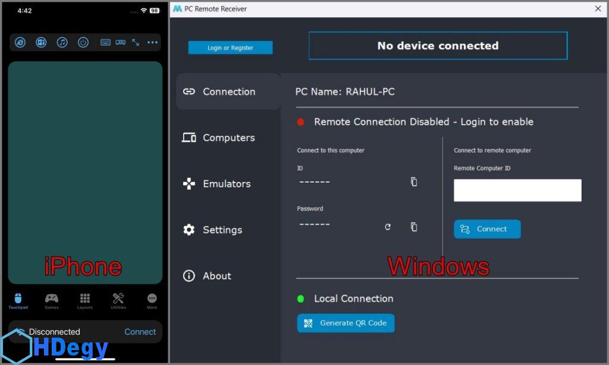Open the Utilities tab on the phone

(x=118, y=300)
